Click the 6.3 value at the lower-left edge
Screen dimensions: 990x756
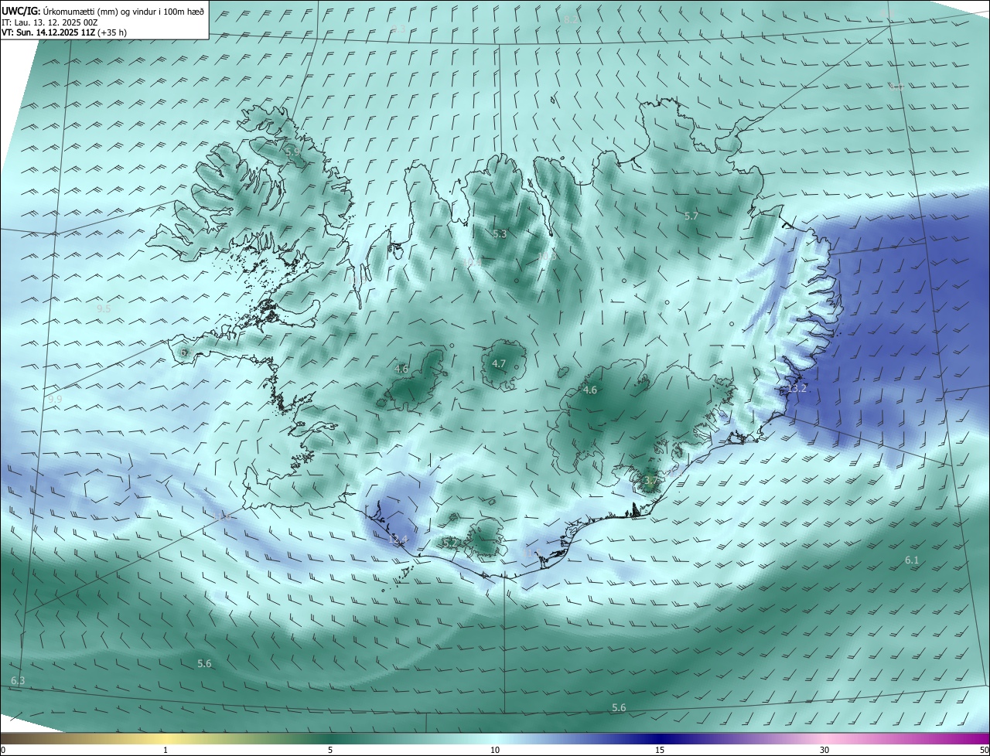coord(18,681)
